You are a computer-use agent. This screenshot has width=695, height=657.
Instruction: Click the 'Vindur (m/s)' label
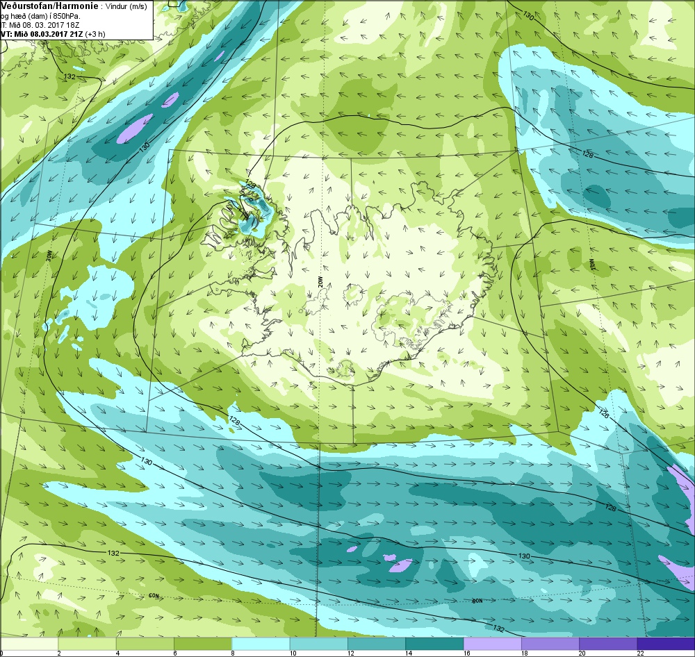coord(126,7)
